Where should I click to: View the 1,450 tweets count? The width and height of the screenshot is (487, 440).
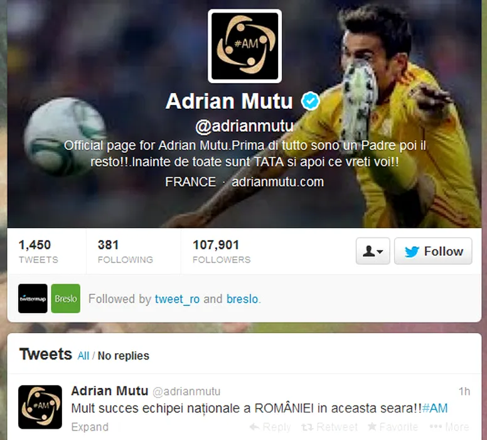38,251
